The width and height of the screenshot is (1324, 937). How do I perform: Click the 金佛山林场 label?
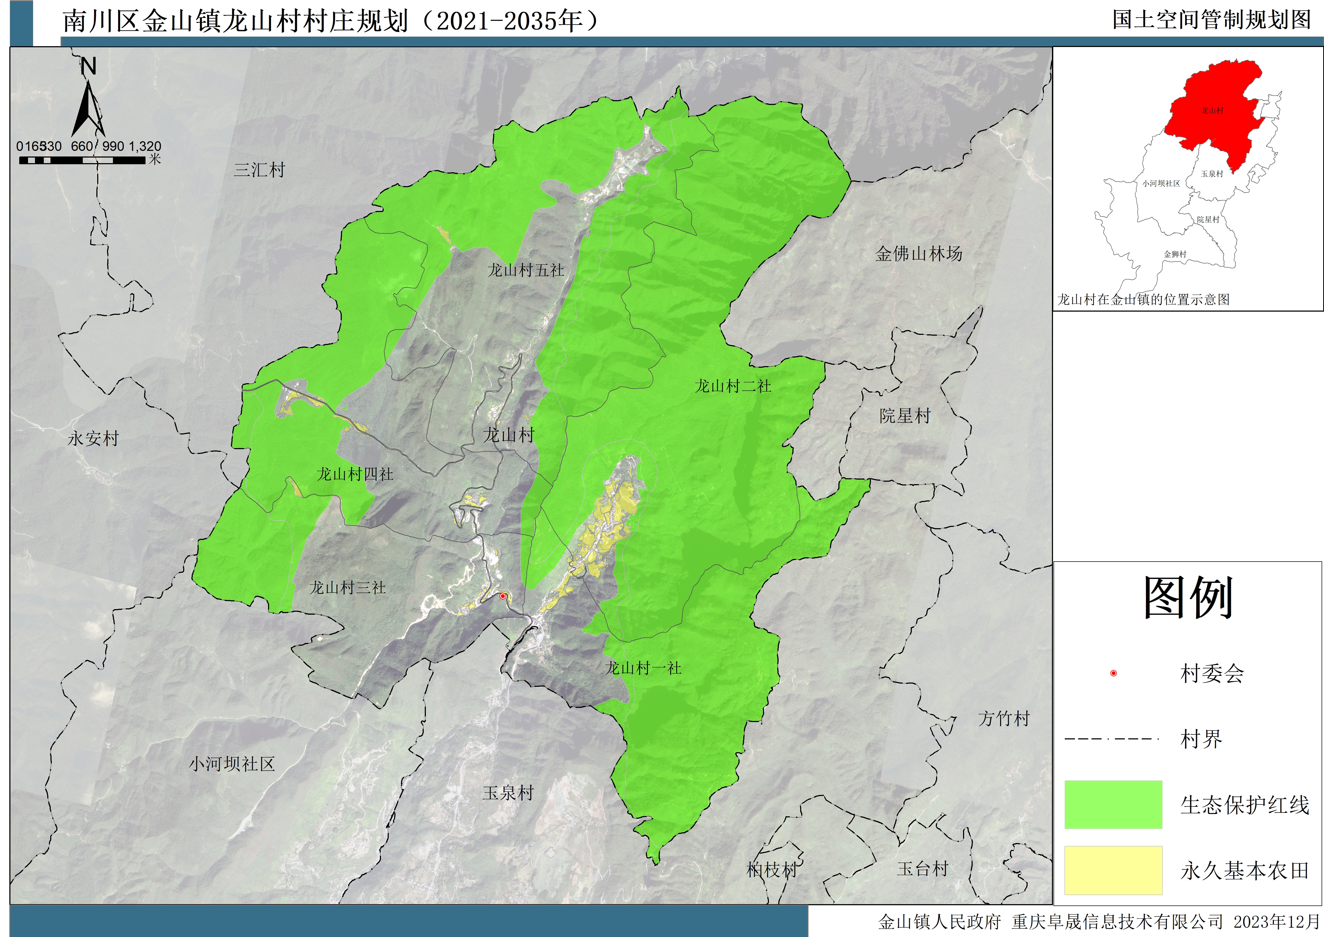point(918,253)
